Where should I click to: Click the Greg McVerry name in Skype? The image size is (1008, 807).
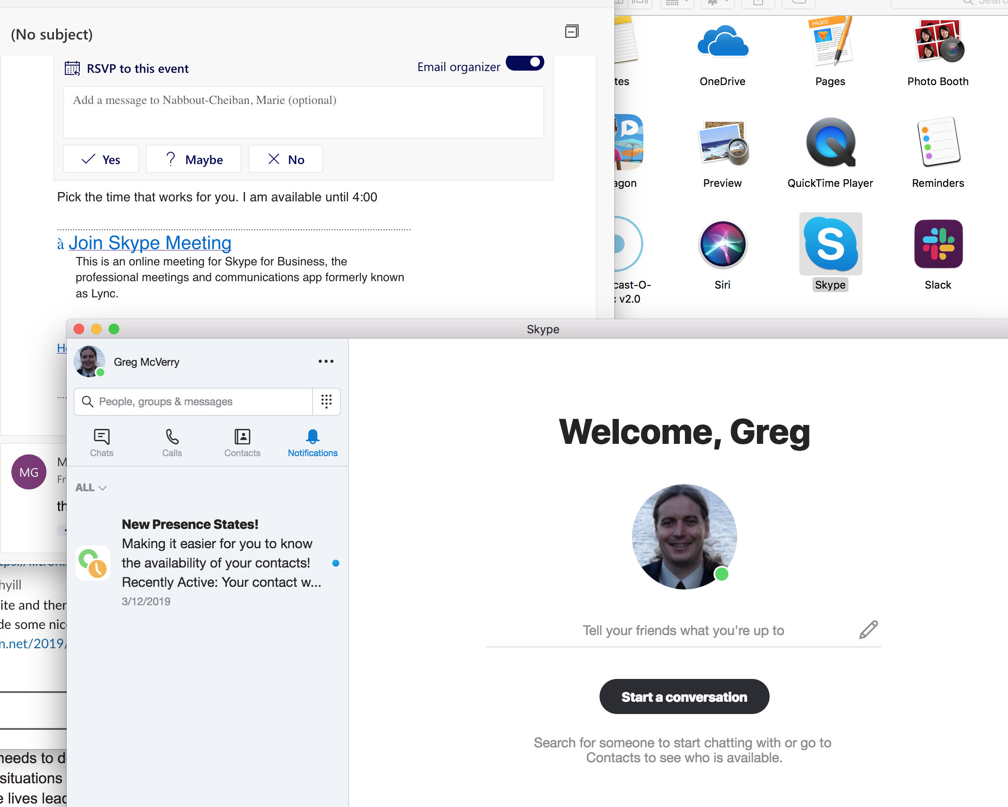tap(146, 362)
